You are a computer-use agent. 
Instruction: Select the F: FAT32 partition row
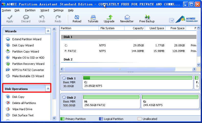pyautogui.click(x=129, y=51)
